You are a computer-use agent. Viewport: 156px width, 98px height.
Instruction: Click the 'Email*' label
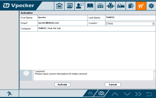(x=24, y=23)
